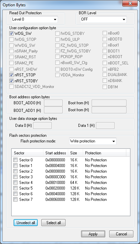The height and width of the screenshot is (244, 140).
Task: Check the Sector 3 checkbox
Action: click(15, 177)
